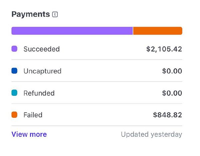Click the $2,105.42 succeeded amount

click(x=164, y=49)
